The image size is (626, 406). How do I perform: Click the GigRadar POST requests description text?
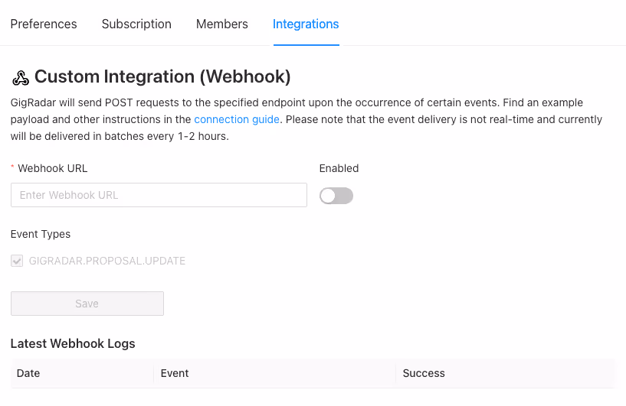(306, 119)
